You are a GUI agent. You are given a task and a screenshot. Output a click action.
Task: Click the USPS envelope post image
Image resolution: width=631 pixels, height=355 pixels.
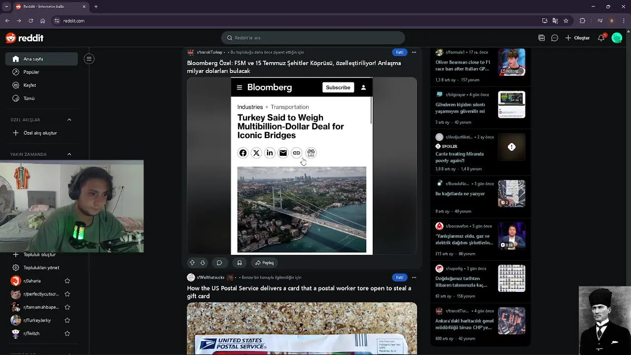(302, 329)
